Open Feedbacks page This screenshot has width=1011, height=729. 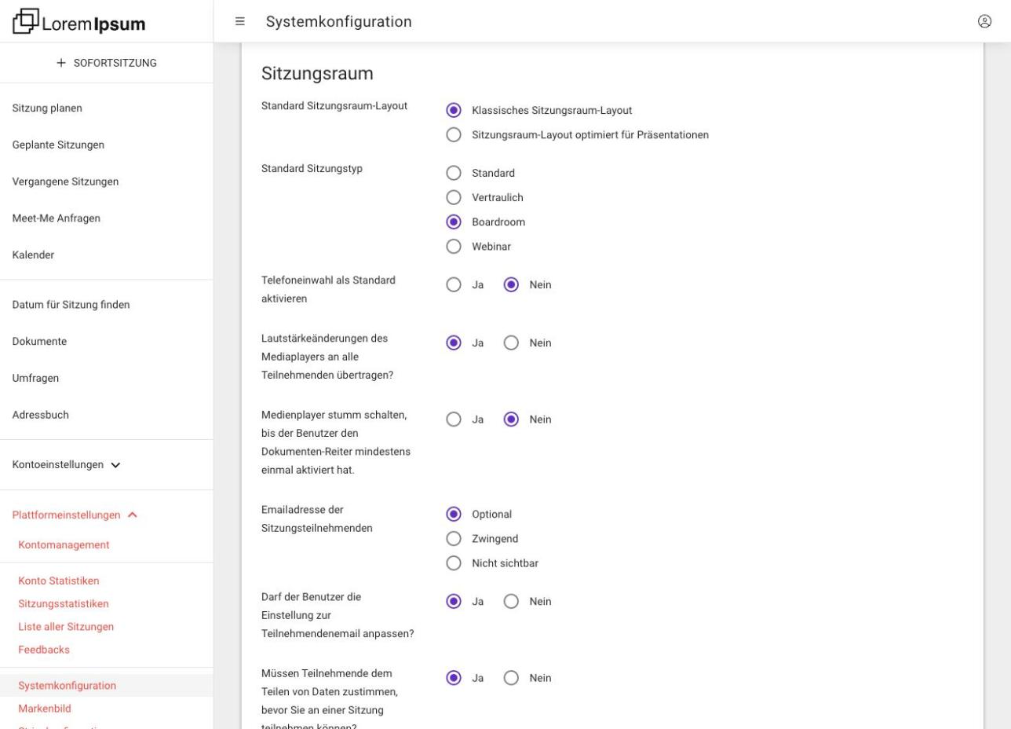(x=44, y=649)
